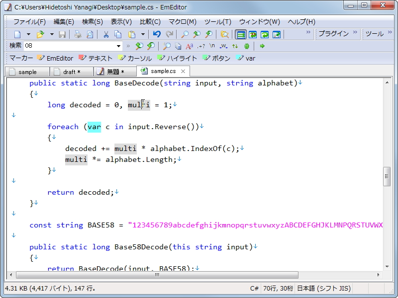The width and height of the screenshot is (398, 298).
Task: Open the 比較(C) menu
Action: (150, 22)
